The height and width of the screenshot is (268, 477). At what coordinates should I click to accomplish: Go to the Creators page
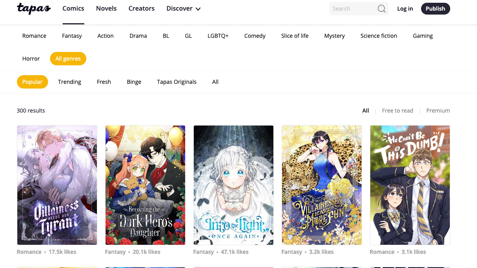(141, 8)
